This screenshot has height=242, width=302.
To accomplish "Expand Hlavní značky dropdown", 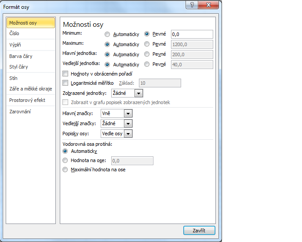I will coord(128,113).
